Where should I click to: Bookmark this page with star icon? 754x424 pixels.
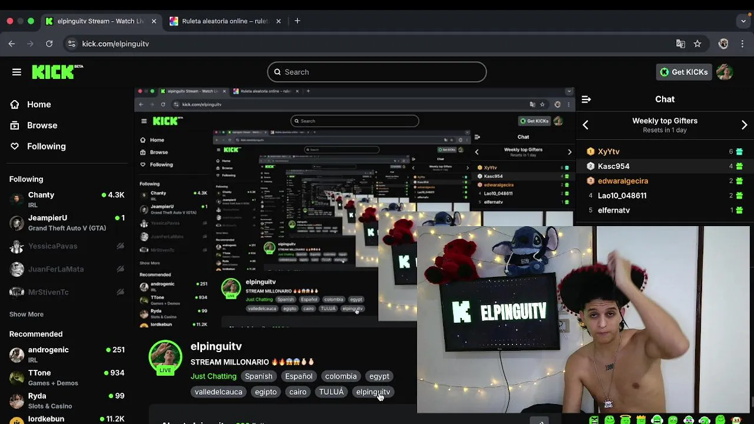[697, 44]
